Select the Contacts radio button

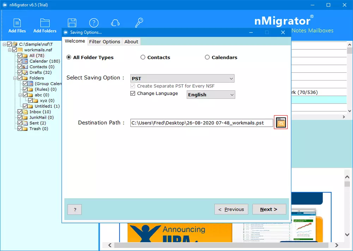click(x=143, y=57)
